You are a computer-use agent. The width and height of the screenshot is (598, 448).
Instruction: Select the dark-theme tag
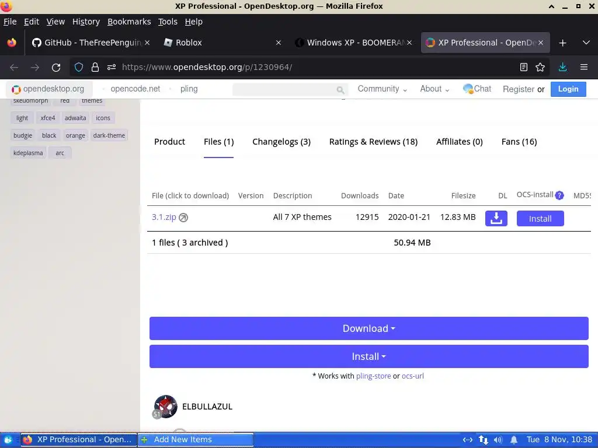109,135
